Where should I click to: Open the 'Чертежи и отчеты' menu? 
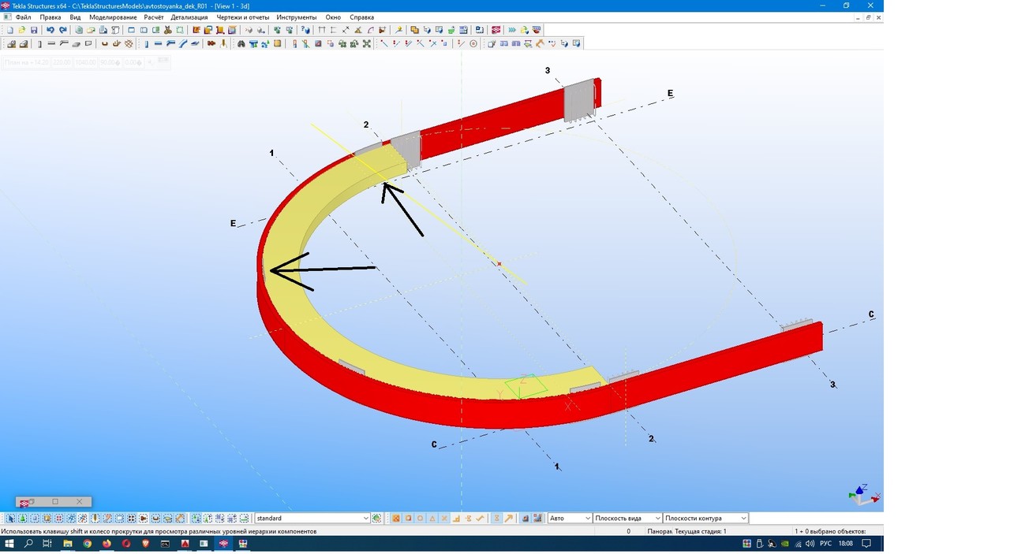tap(242, 17)
